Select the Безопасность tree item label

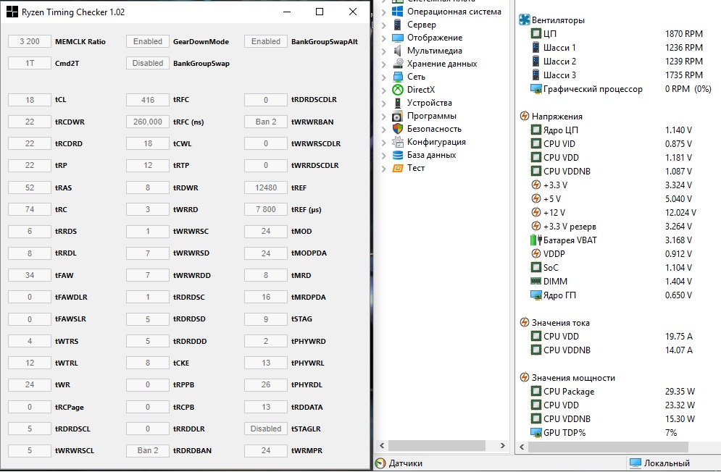click(x=434, y=129)
